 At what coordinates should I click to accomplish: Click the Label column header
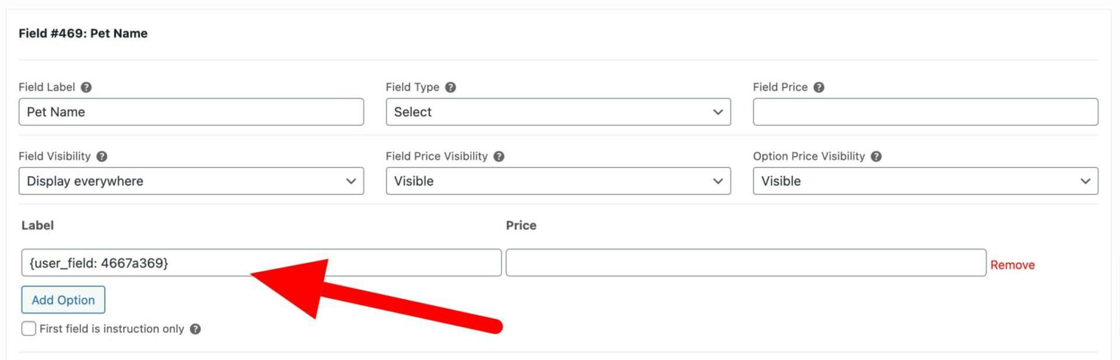[37, 225]
